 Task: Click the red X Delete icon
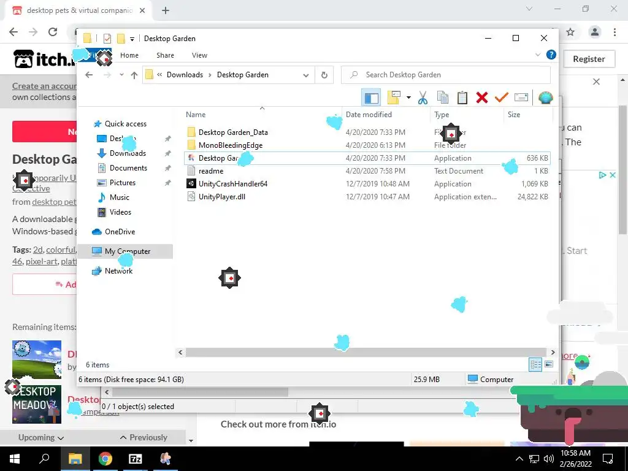coord(482,98)
